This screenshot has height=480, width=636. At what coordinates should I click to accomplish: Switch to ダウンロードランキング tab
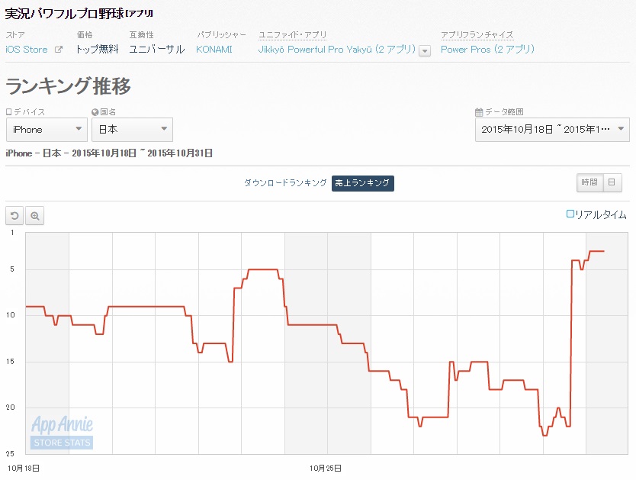tap(285, 183)
